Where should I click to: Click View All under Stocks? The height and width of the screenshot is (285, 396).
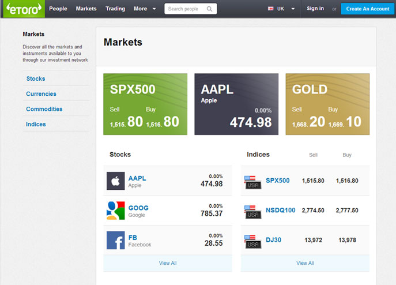click(x=168, y=263)
